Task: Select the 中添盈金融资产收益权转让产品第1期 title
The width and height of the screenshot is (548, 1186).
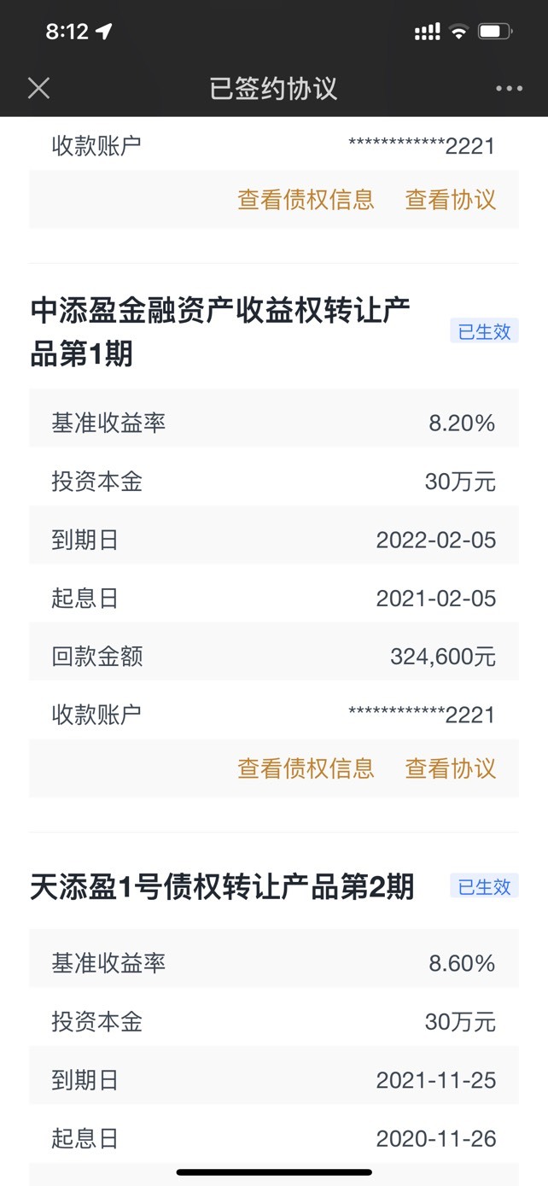Action: point(220,332)
